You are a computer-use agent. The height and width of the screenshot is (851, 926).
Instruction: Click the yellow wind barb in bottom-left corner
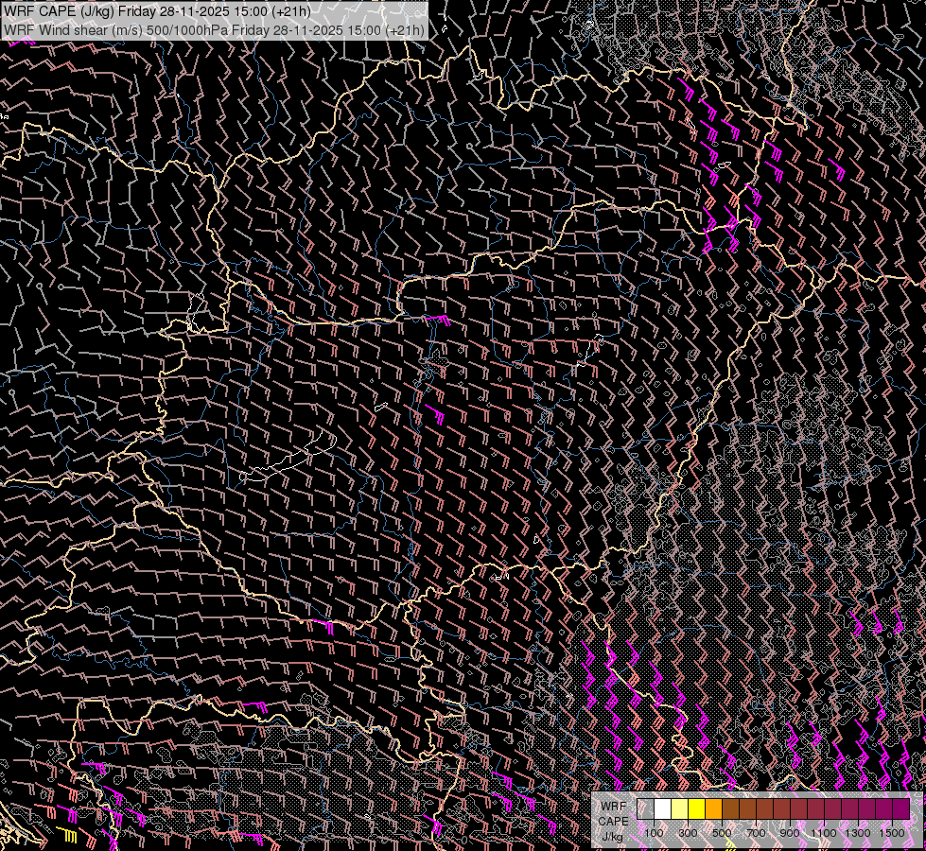pyautogui.click(x=69, y=834)
